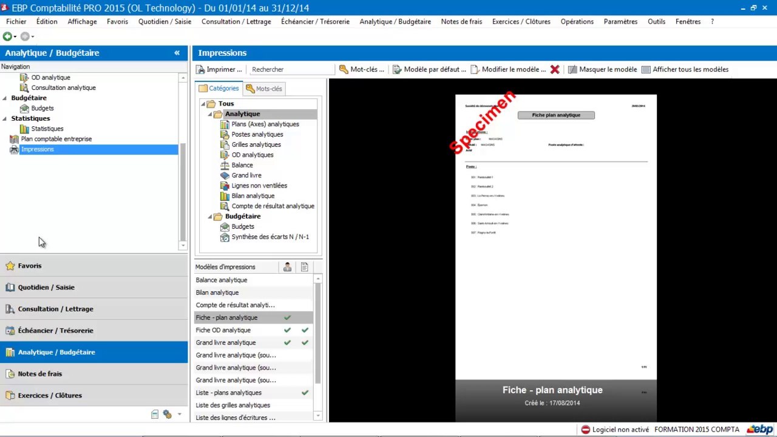Click Modèle par défaut ... button
The image size is (777, 437).
430,69
